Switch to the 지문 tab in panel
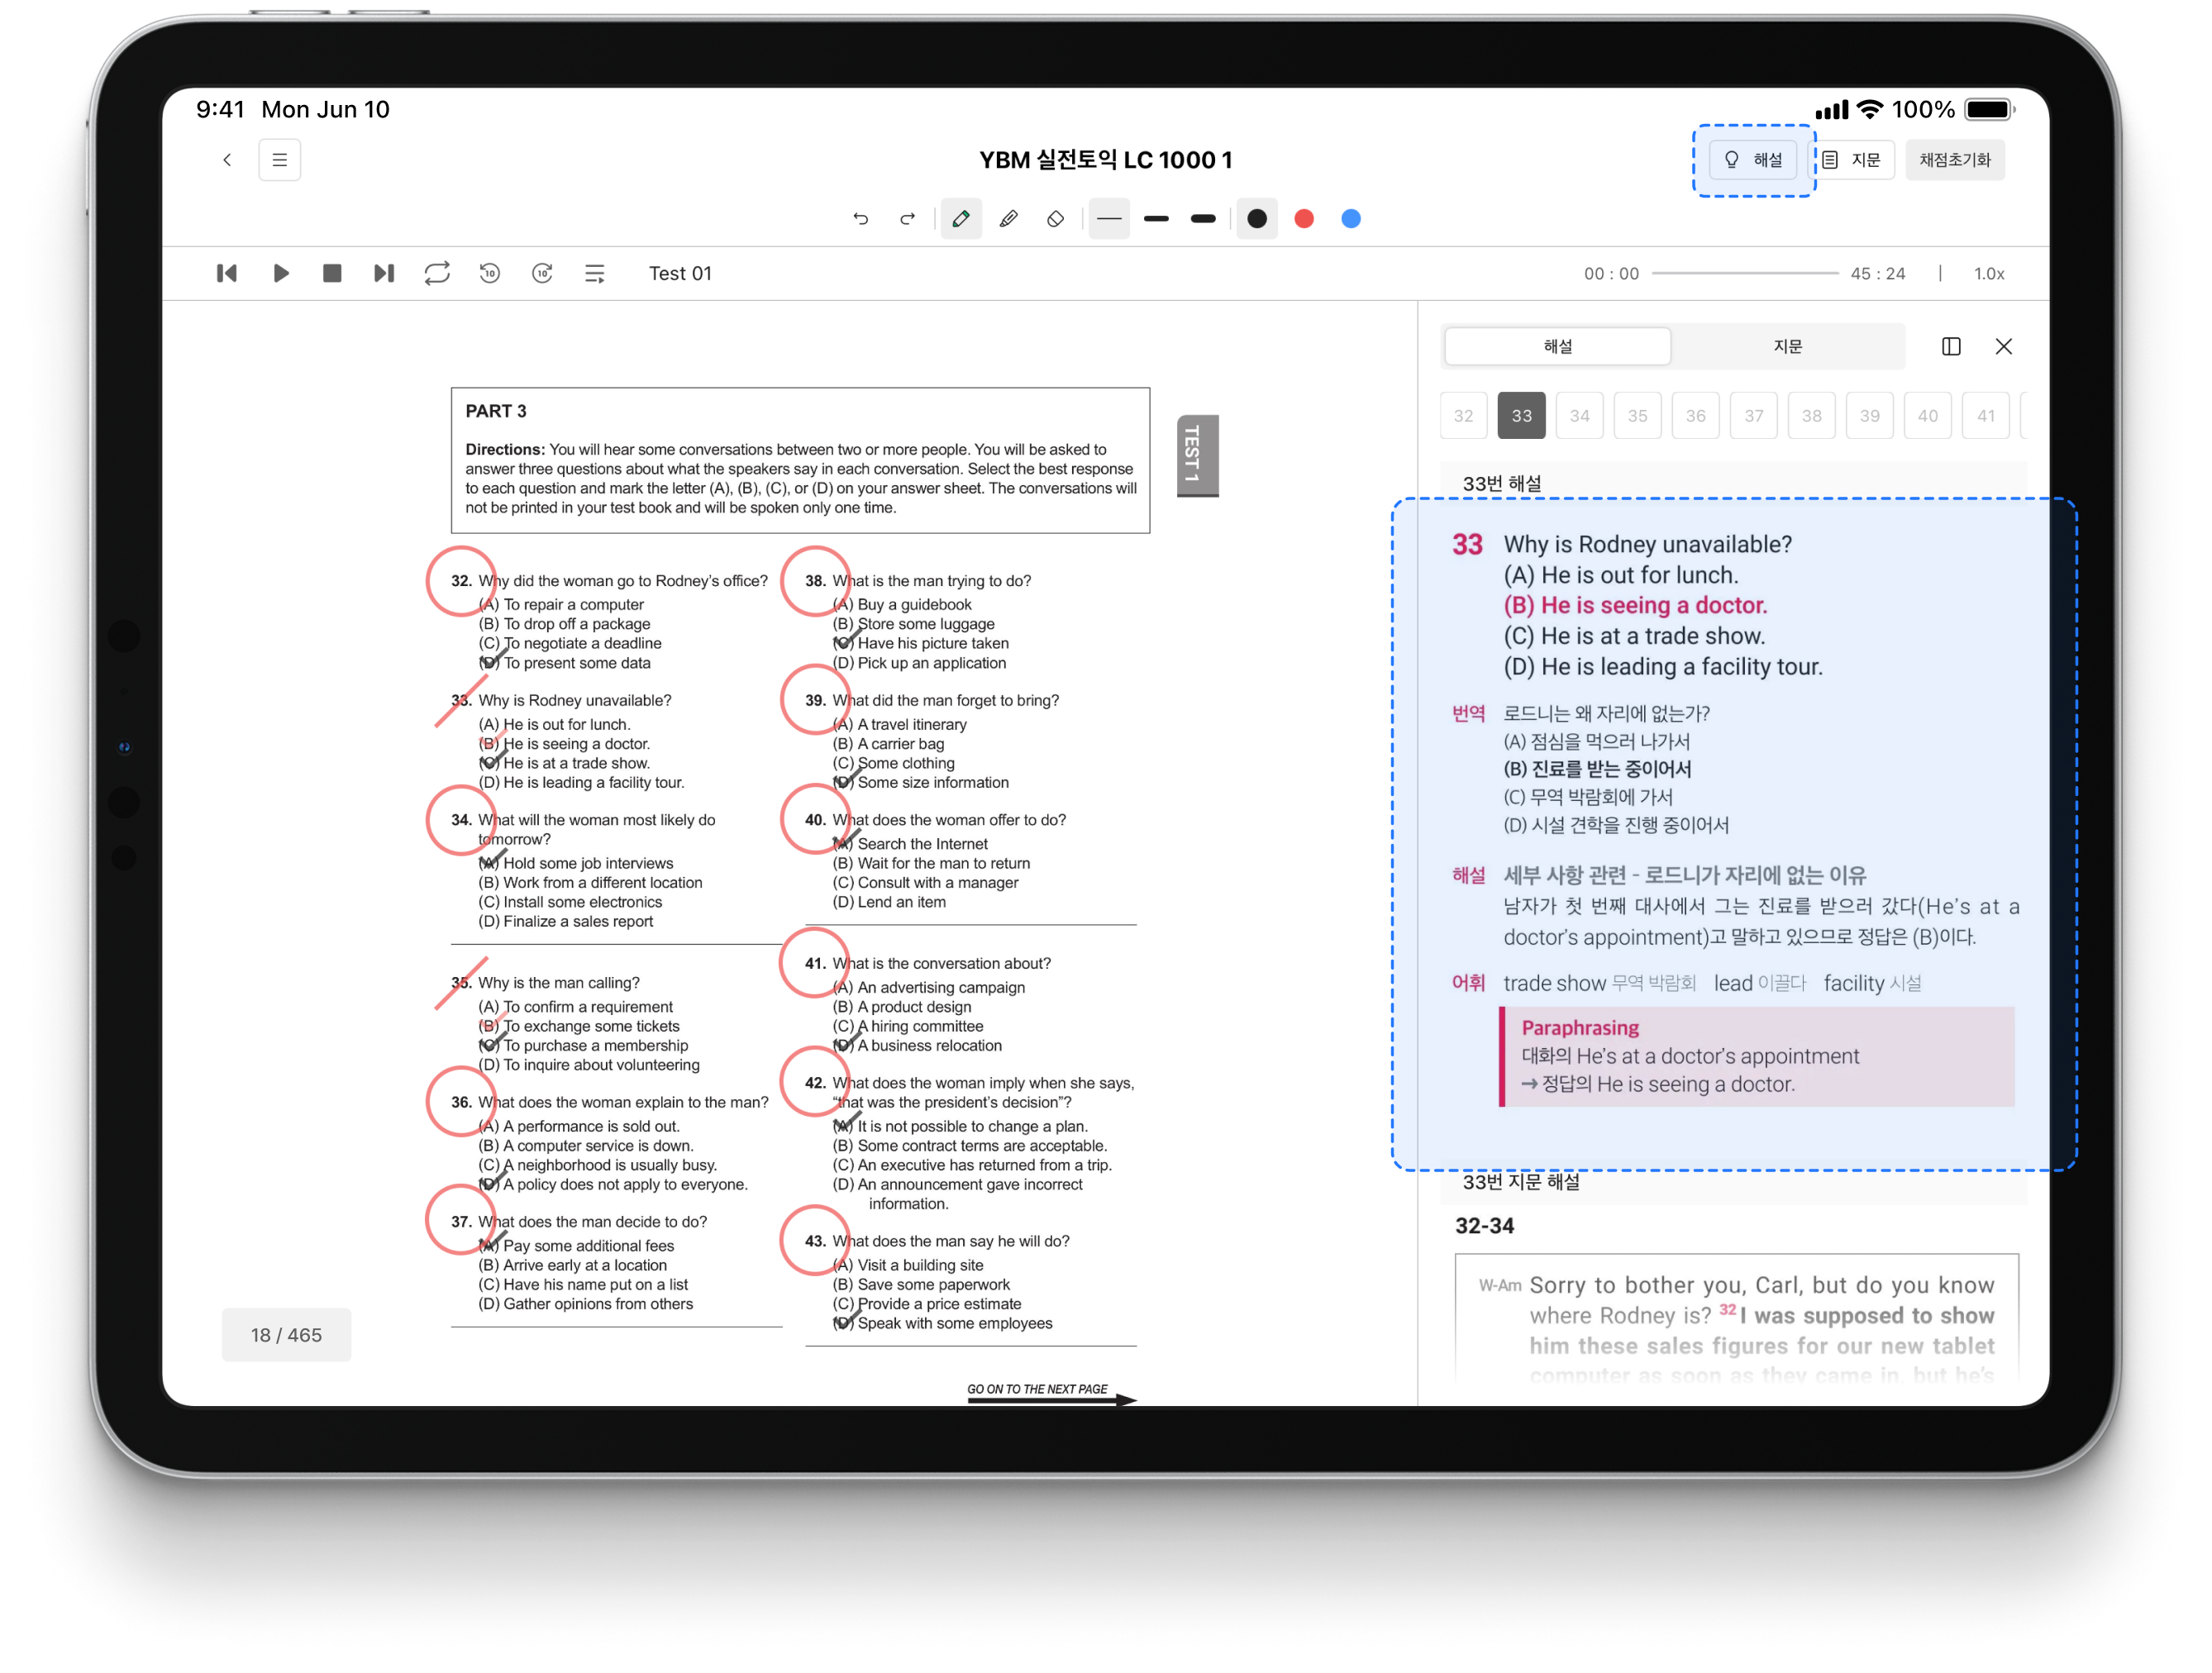This screenshot has height=1673, width=2212. click(1787, 346)
